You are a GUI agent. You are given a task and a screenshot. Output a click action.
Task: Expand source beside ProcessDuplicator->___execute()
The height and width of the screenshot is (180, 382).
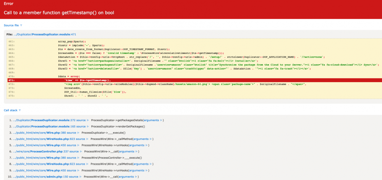(x=71, y=133)
